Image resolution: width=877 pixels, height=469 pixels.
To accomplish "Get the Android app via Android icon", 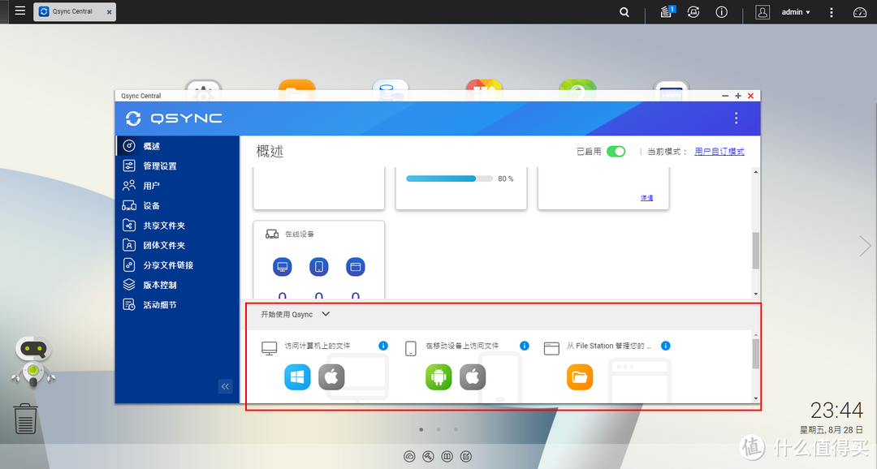I will 438,377.
